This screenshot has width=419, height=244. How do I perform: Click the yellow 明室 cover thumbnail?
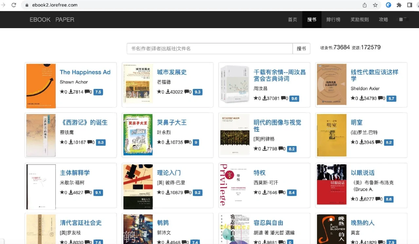[x=332, y=135]
